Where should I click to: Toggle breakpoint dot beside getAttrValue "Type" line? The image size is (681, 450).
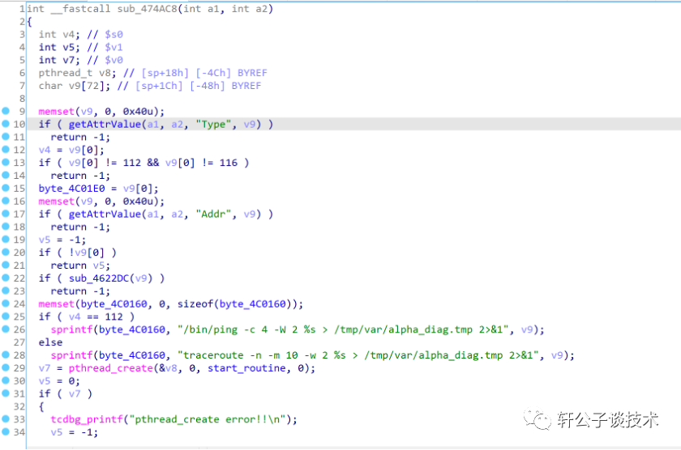coord(6,124)
